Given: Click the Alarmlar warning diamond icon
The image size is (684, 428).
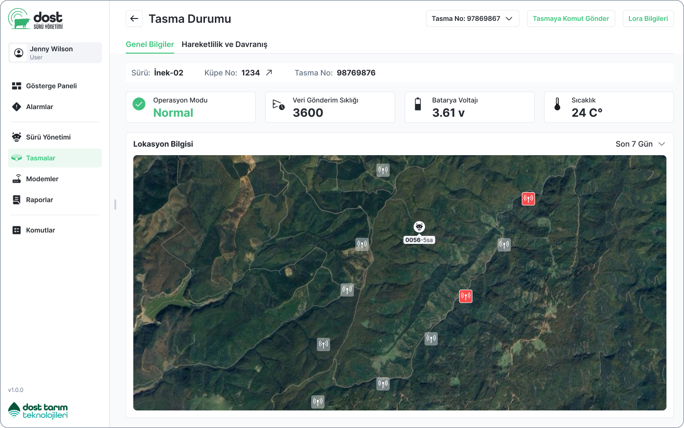Looking at the screenshot, I should (17, 107).
